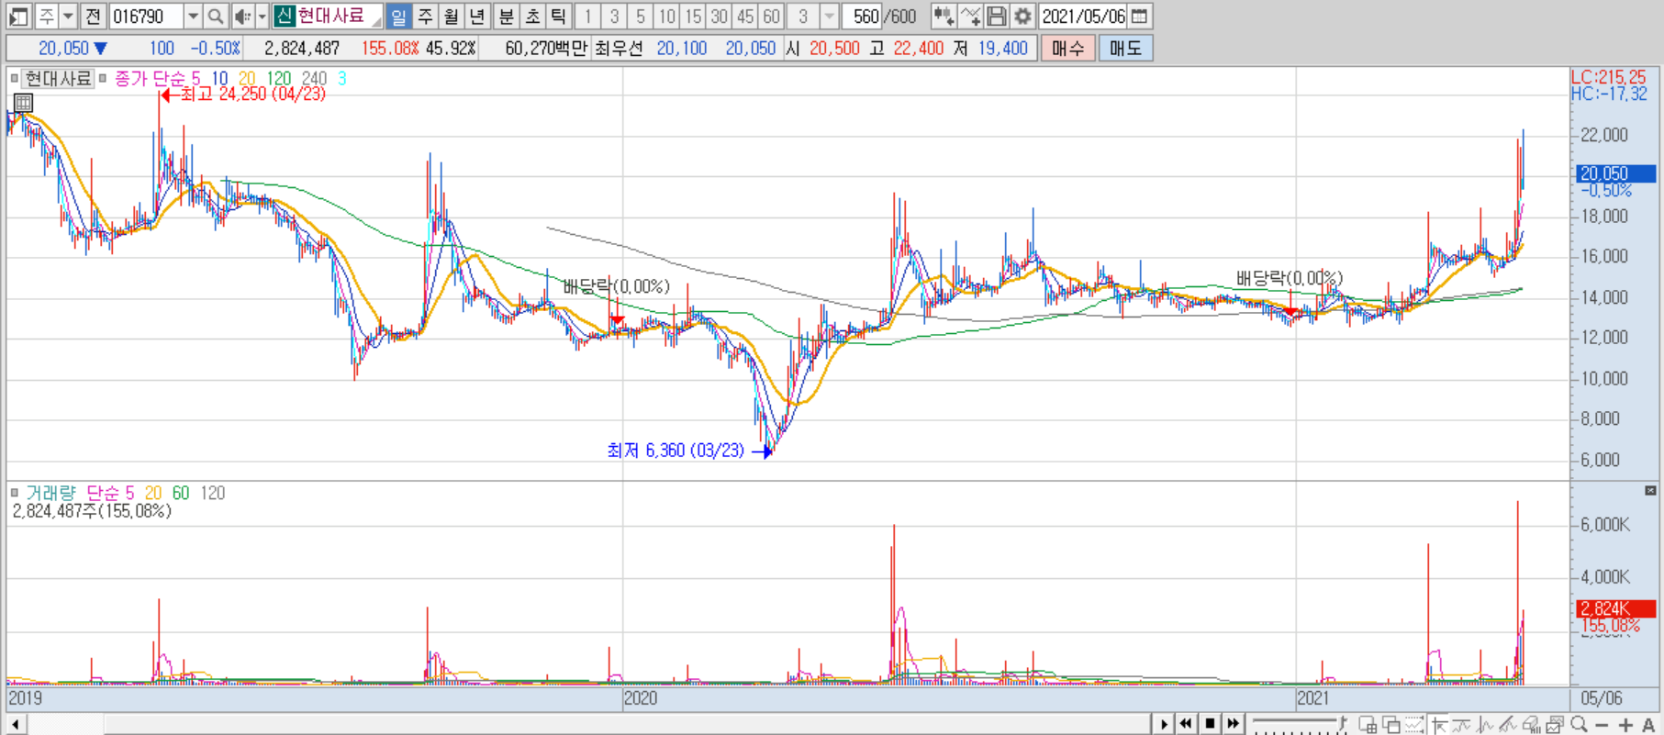Click the stop square playback button
Viewport: 1664px width, 735px height.
[x=1210, y=724]
